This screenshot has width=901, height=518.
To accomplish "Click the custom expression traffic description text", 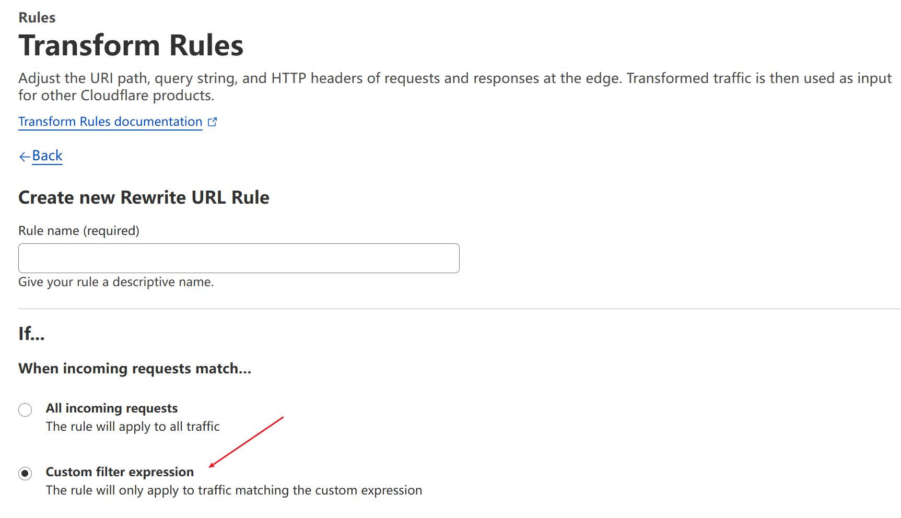I will [x=234, y=490].
